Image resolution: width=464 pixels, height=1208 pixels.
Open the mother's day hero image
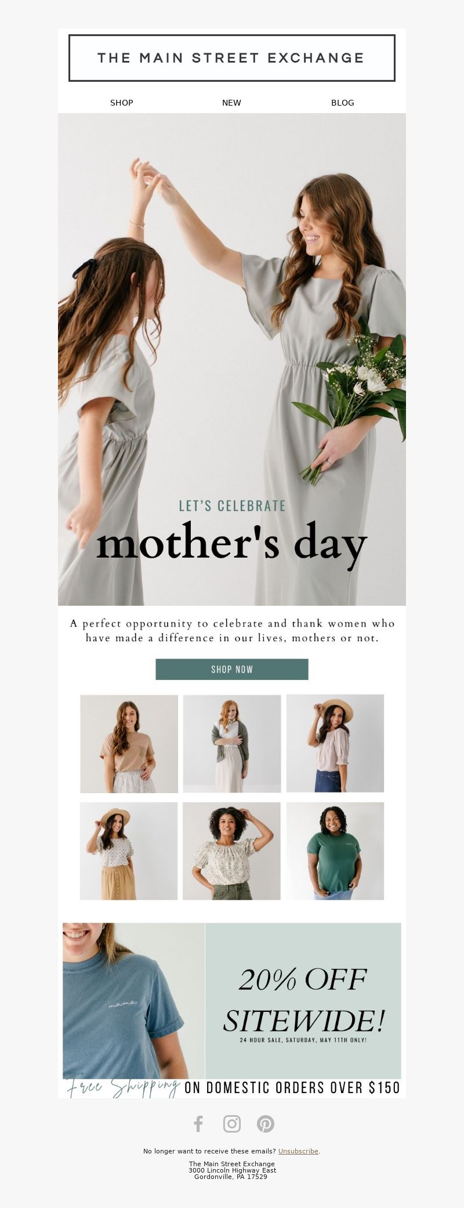(x=232, y=359)
